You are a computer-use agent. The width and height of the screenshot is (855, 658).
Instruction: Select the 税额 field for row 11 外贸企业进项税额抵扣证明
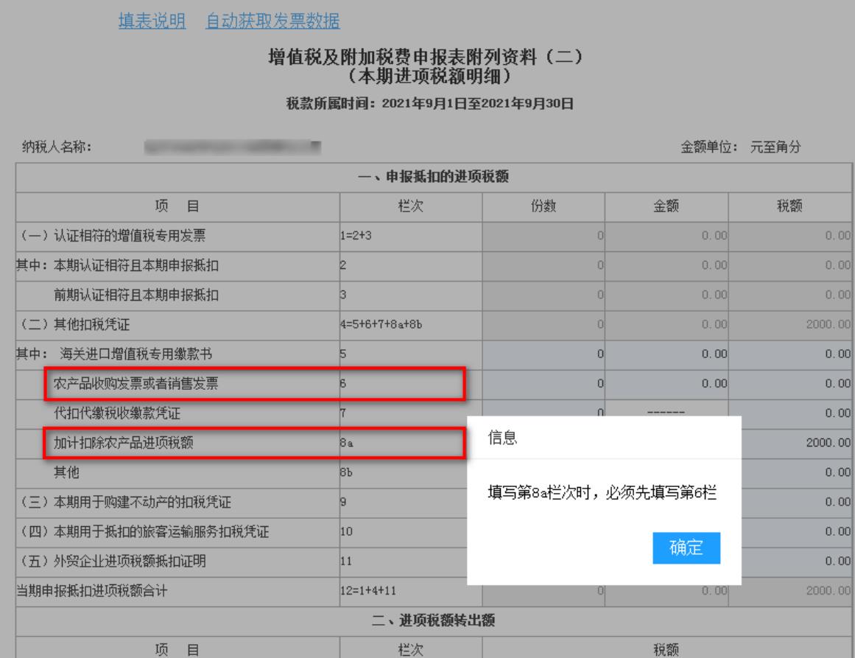[791, 561]
